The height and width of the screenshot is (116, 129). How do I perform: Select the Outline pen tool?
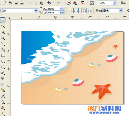pos(3,102)
